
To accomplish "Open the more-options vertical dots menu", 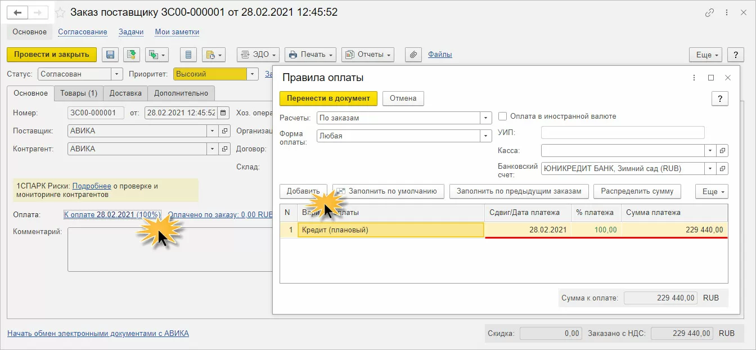I will [x=727, y=13].
